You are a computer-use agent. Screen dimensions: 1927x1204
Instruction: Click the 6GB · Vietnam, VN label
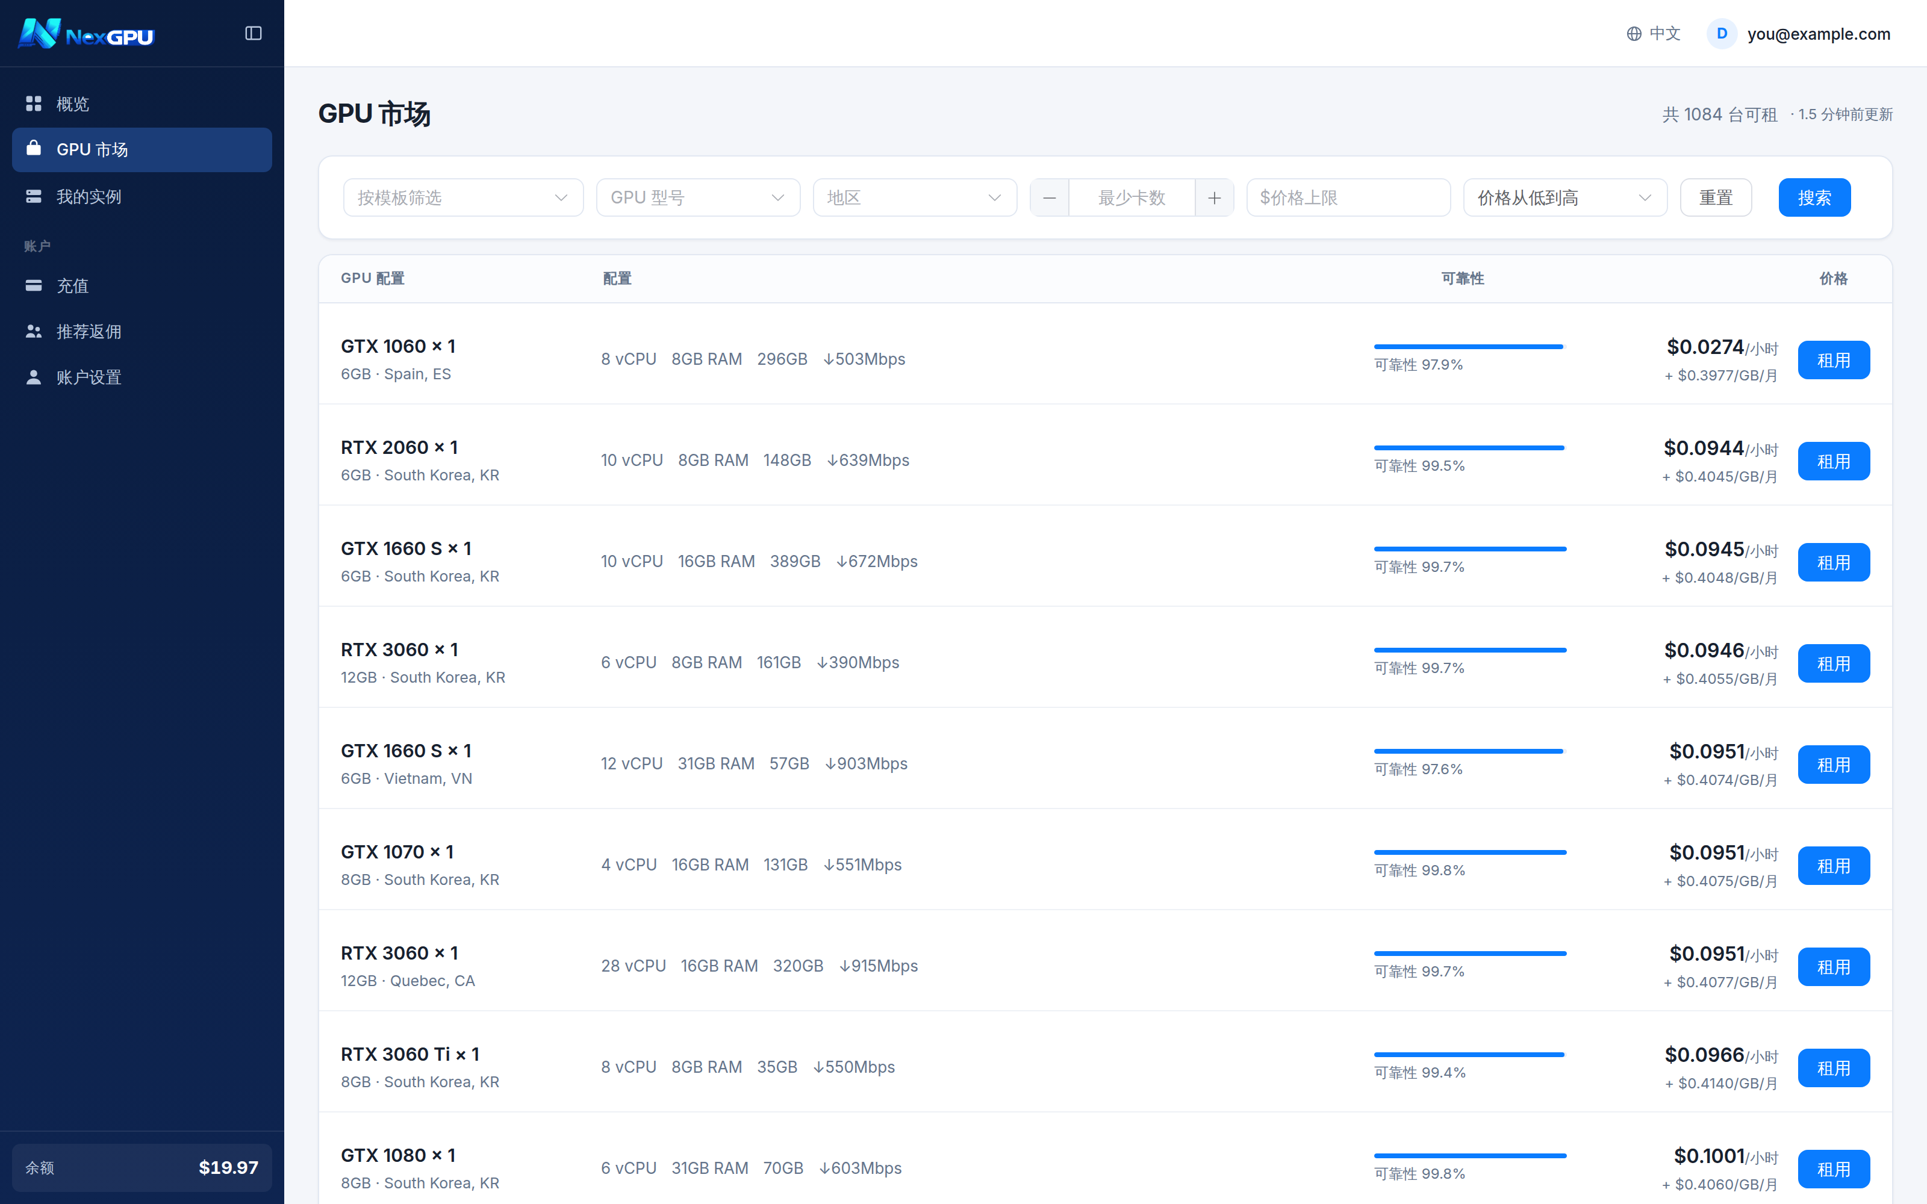[406, 779]
